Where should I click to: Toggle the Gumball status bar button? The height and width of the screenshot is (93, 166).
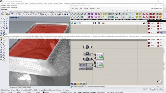[x=93, y=92]
